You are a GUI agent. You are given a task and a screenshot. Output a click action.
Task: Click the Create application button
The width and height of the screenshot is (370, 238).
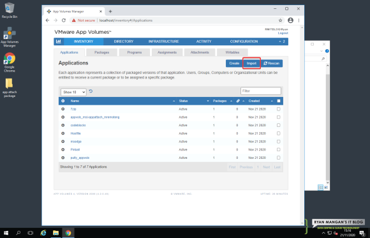[x=234, y=63]
